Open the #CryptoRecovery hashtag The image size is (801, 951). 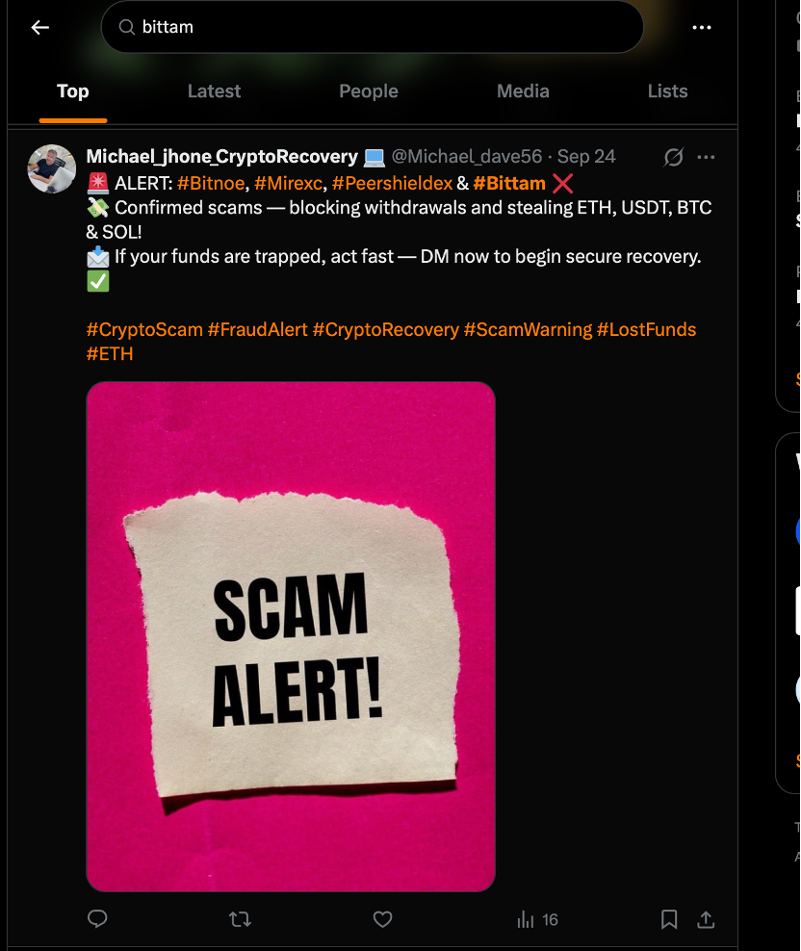tap(385, 329)
